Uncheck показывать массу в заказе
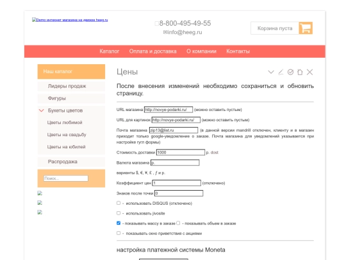346x260 pixels. (119, 223)
